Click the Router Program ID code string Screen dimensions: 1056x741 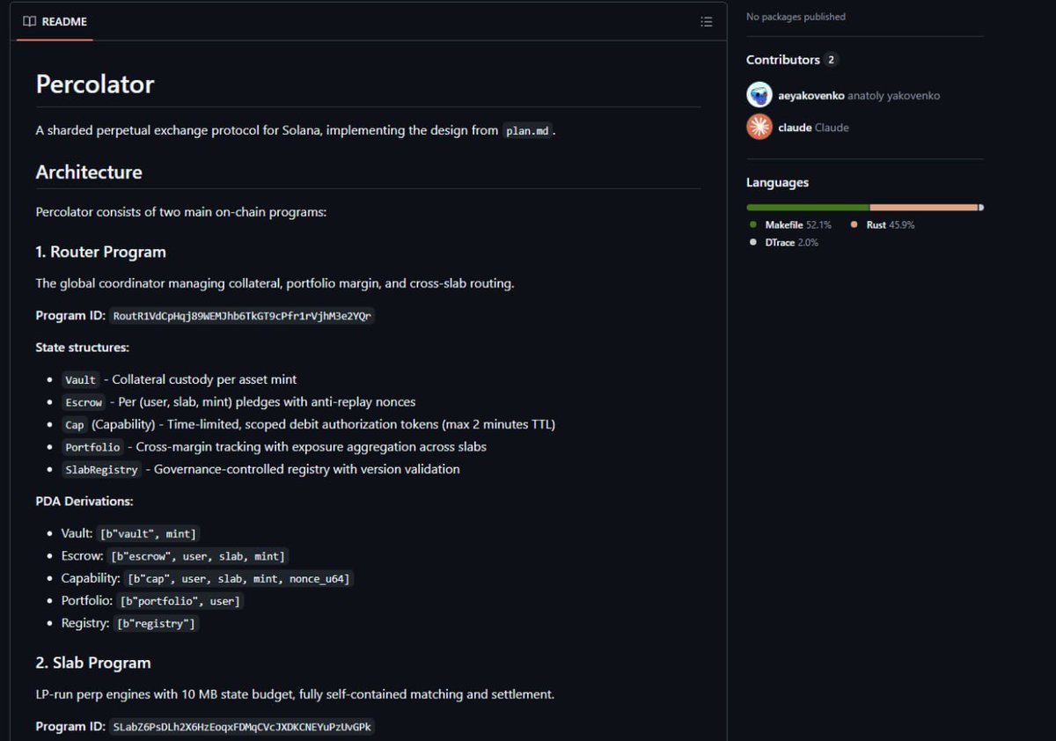pyautogui.click(x=242, y=316)
